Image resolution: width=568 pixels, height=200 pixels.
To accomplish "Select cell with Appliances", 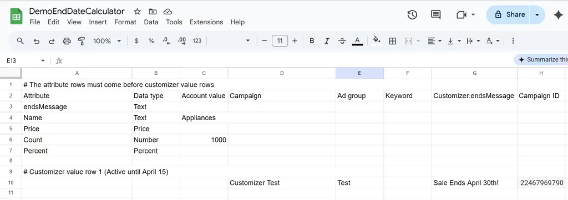I will (x=204, y=118).
